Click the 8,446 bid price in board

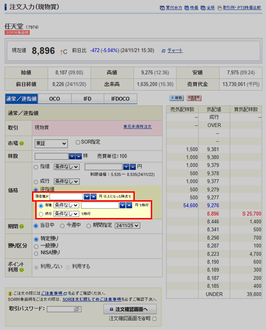pyautogui.click(x=213, y=222)
